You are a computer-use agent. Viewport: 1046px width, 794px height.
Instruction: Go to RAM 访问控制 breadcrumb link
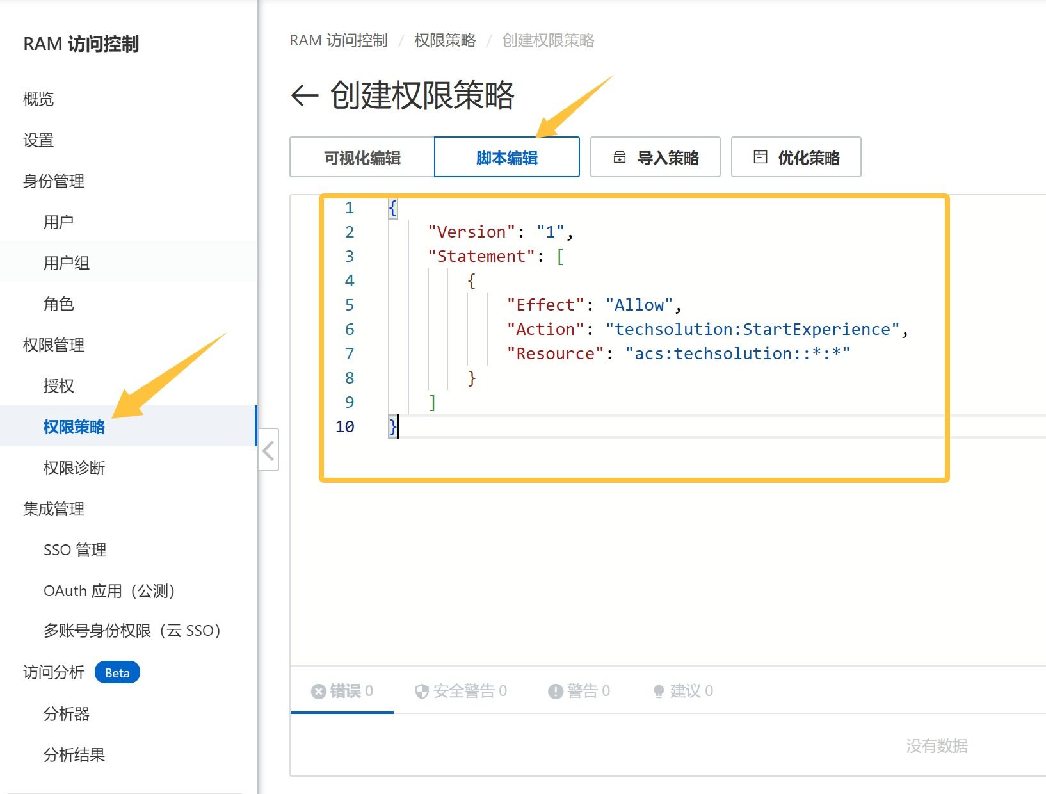[x=339, y=40]
